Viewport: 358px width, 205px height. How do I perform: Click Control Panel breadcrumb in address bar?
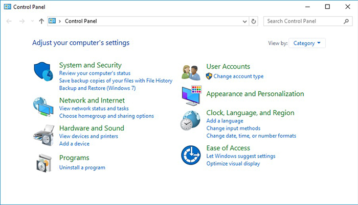pos(81,21)
